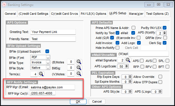Image resolution: width=175 pixels, height=106 pixels.
Task: Click APS (N)otify spinner arrows
Action: (164, 33)
